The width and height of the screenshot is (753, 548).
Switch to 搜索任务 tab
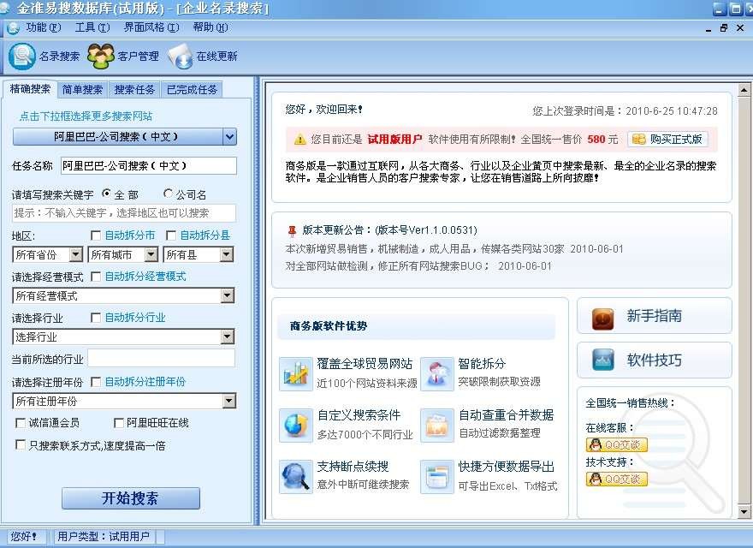tap(134, 90)
